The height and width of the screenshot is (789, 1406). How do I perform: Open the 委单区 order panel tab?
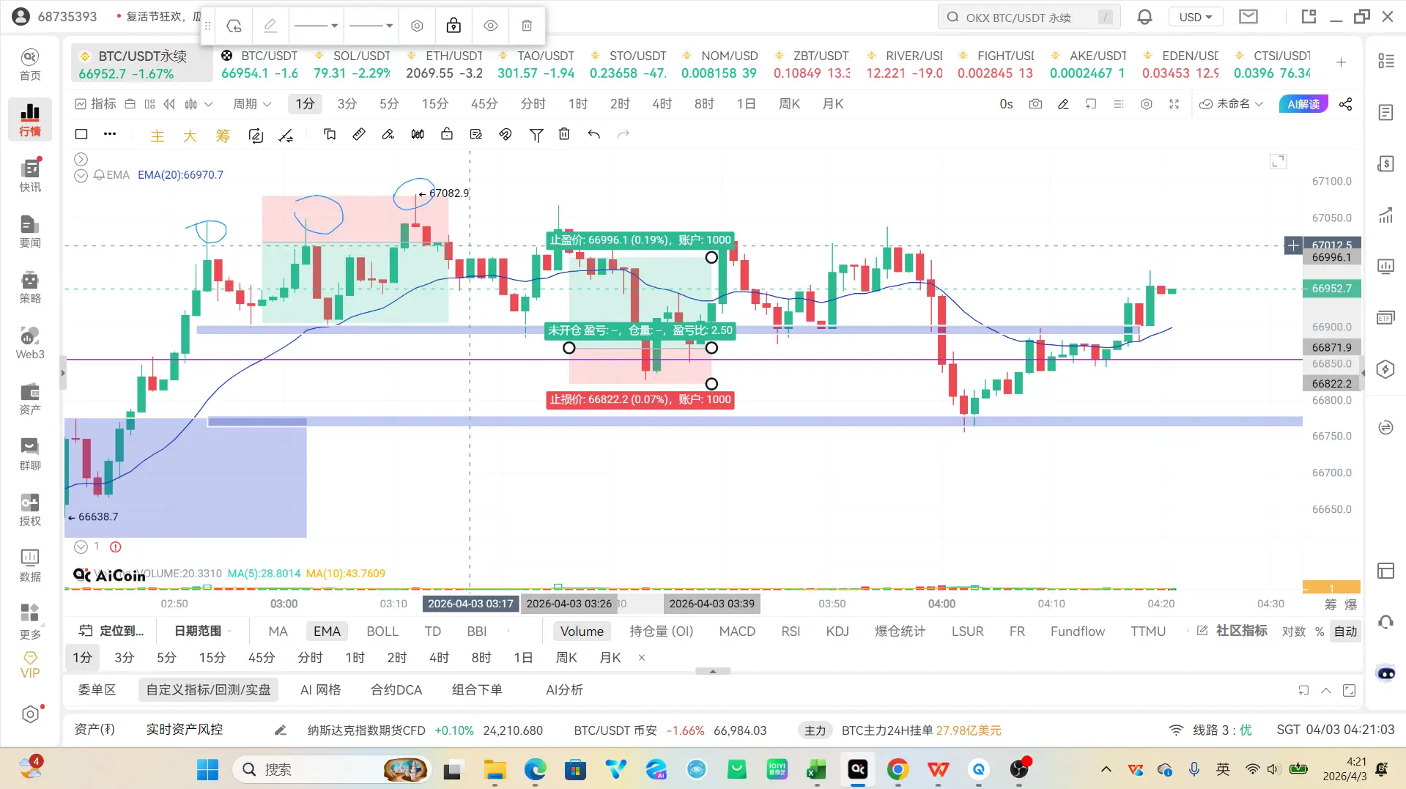tap(97, 690)
